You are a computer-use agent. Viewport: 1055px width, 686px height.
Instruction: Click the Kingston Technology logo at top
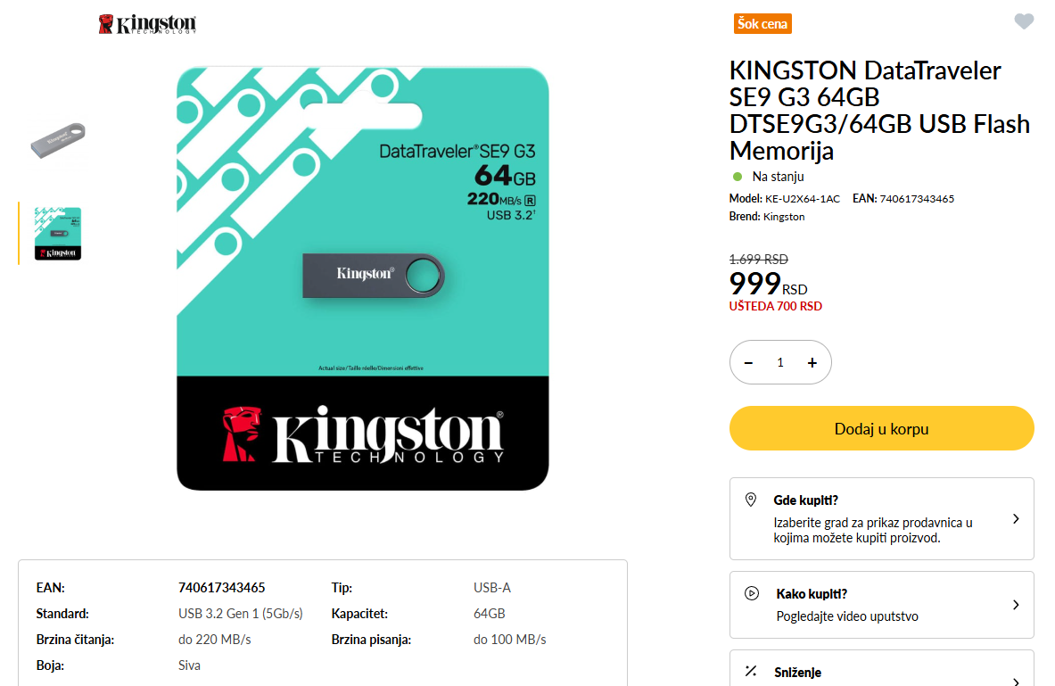pos(148,24)
